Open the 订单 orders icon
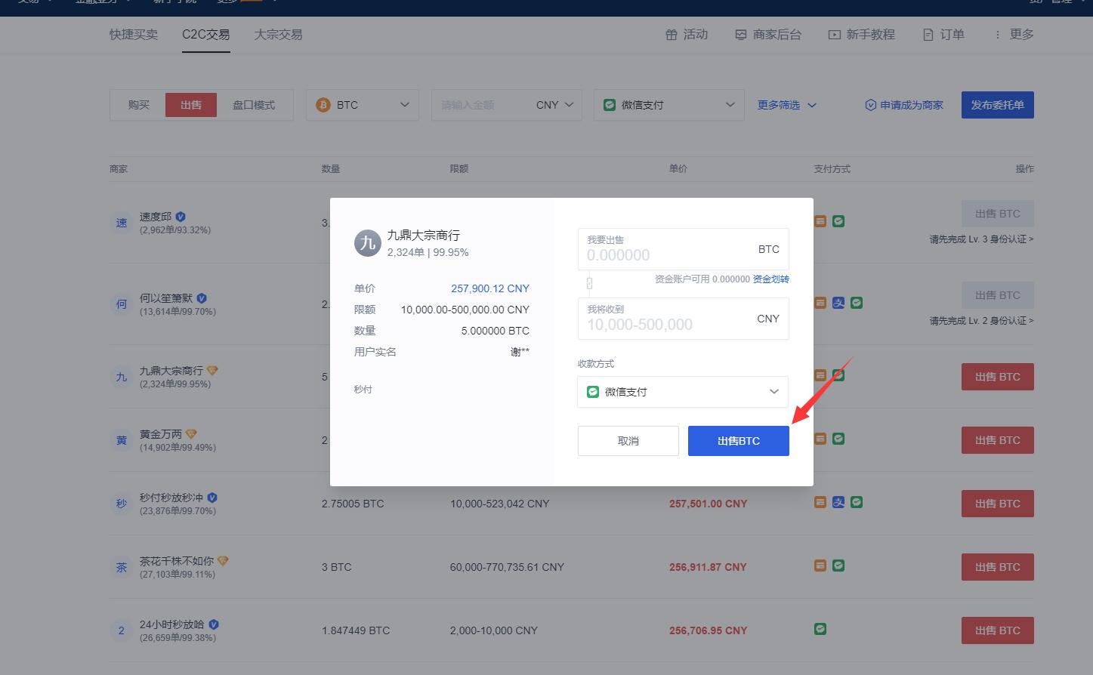 coord(927,34)
